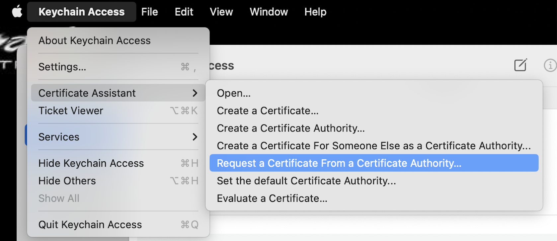This screenshot has width=557, height=241.
Task: Select Create a Certificate Authority option
Action: click(x=291, y=128)
